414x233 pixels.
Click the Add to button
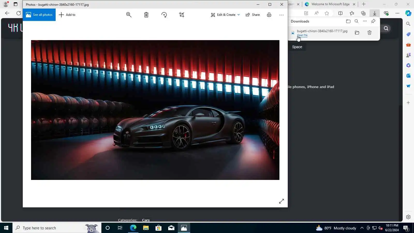[67, 15]
